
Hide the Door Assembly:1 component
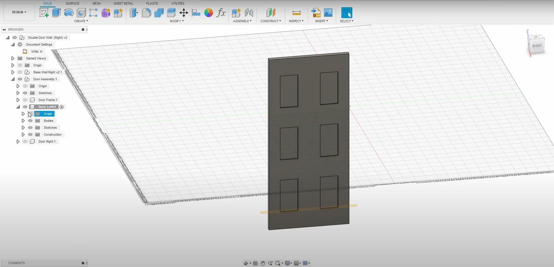(x=20, y=79)
